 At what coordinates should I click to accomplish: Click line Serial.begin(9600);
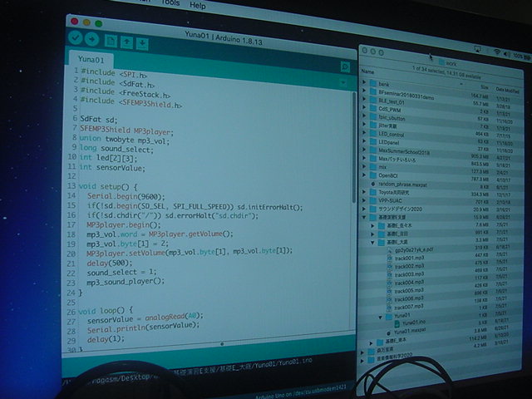pos(126,196)
